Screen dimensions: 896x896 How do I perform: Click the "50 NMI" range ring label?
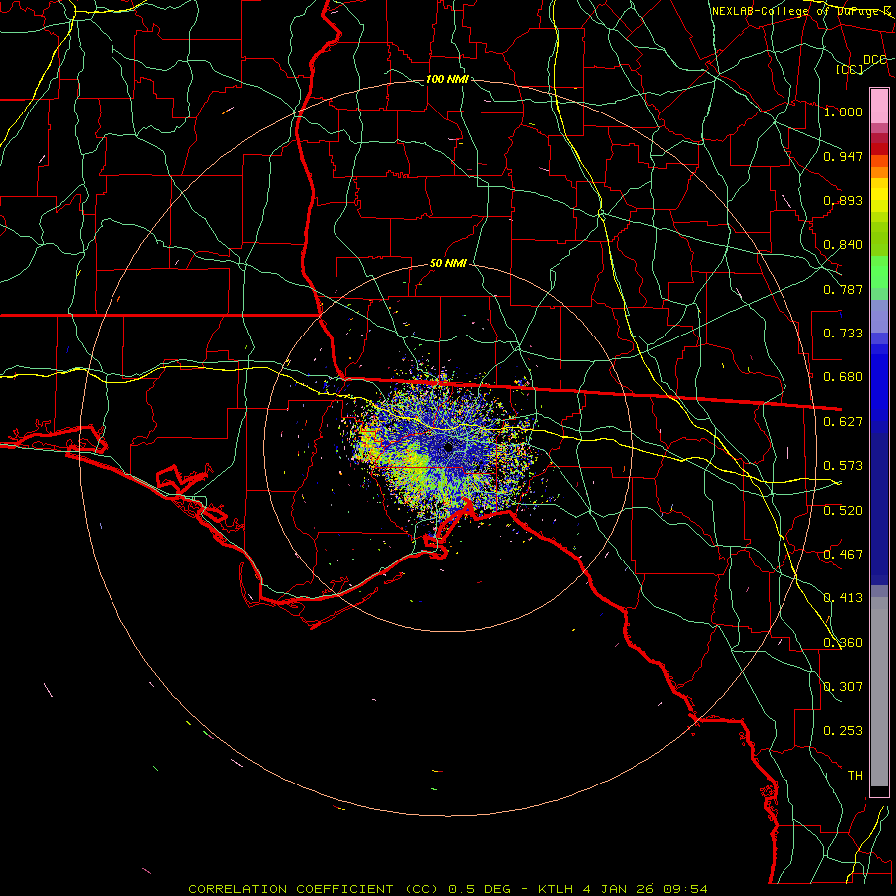(x=448, y=264)
